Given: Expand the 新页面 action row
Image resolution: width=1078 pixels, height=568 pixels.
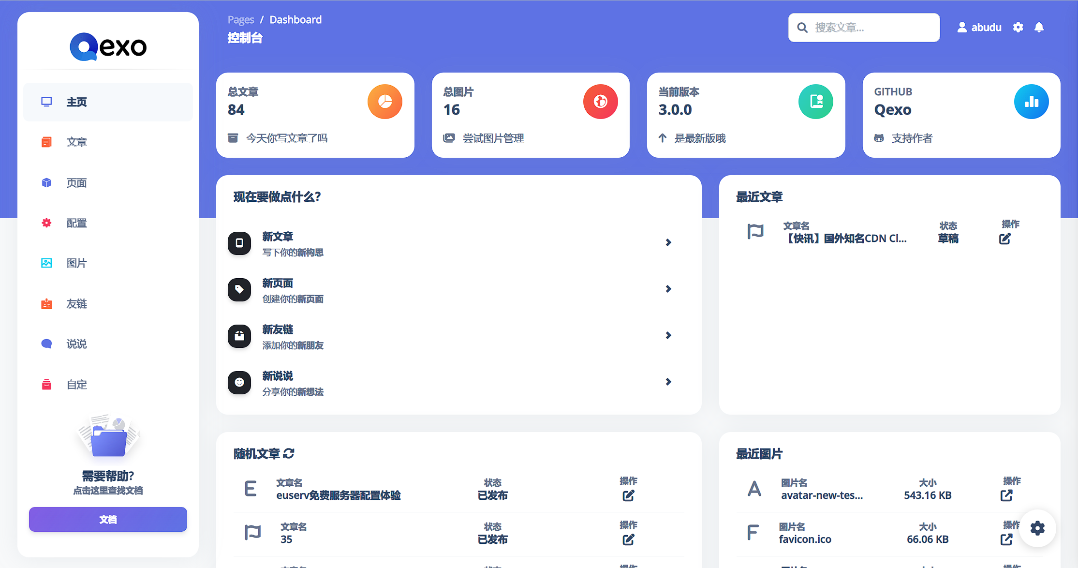Looking at the screenshot, I should point(669,289).
